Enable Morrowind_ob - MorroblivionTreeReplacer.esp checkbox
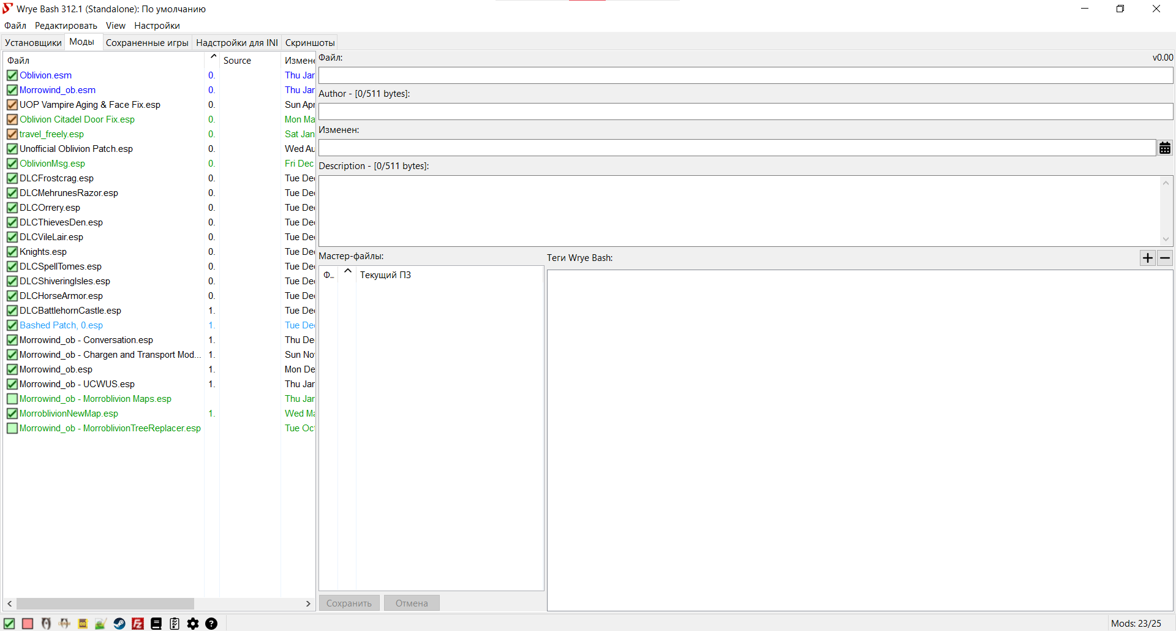1176x631 pixels. (x=12, y=428)
